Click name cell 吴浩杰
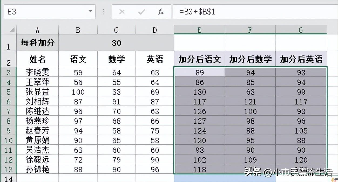 pos(38,150)
